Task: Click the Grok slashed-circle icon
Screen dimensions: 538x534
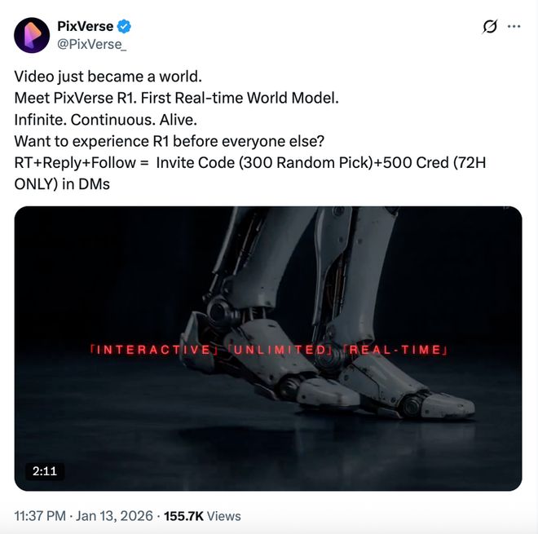Action: pos(489,26)
